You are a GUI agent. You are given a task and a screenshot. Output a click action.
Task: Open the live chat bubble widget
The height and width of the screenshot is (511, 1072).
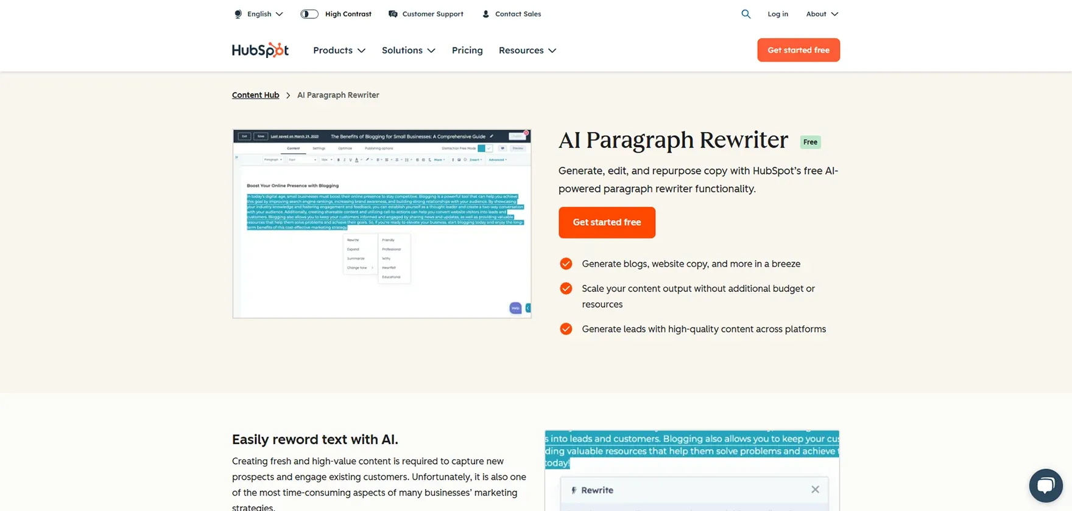coord(1046,485)
